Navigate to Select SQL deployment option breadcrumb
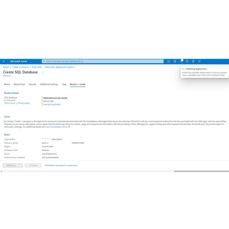This screenshot has height=229, width=229. (59, 67)
